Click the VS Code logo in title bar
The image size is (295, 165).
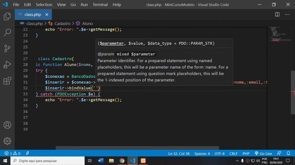click(x=5, y=5)
